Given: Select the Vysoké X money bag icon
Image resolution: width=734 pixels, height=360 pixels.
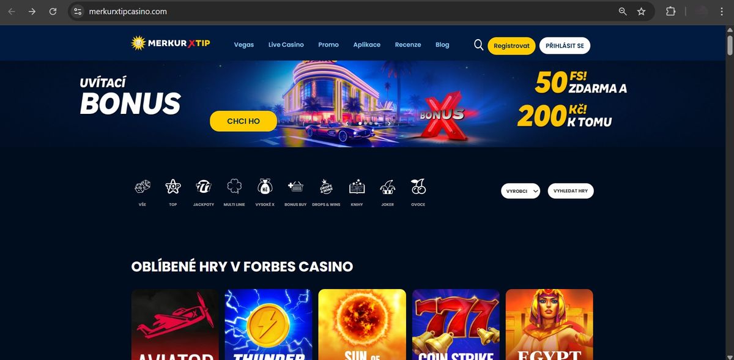Looking at the screenshot, I should pos(265,187).
